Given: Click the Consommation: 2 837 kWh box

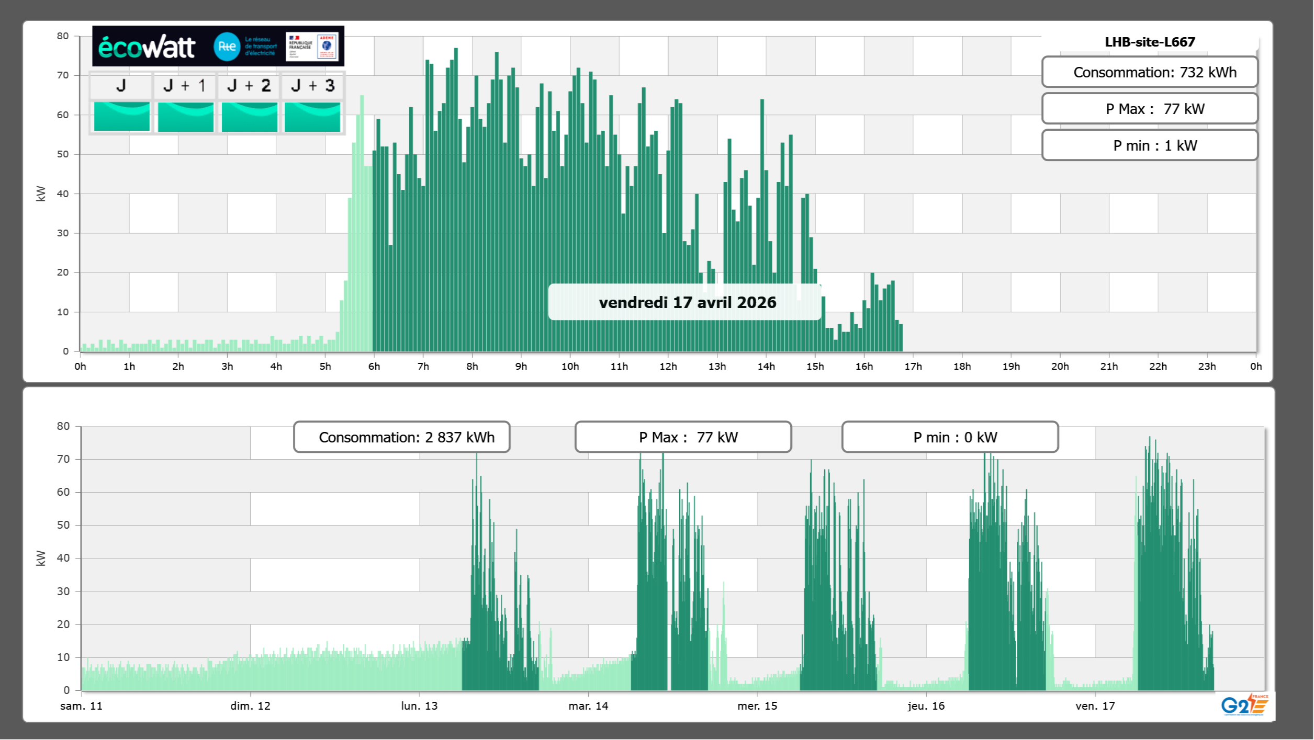Looking at the screenshot, I should [401, 437].
